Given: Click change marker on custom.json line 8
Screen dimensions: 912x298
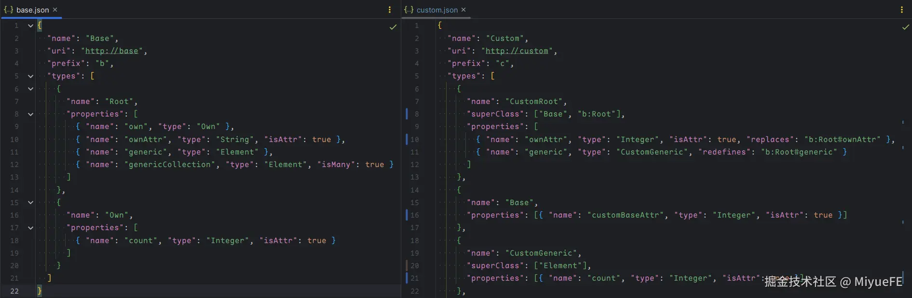Looking at the screenshot, I should click(x=407, y=114).
